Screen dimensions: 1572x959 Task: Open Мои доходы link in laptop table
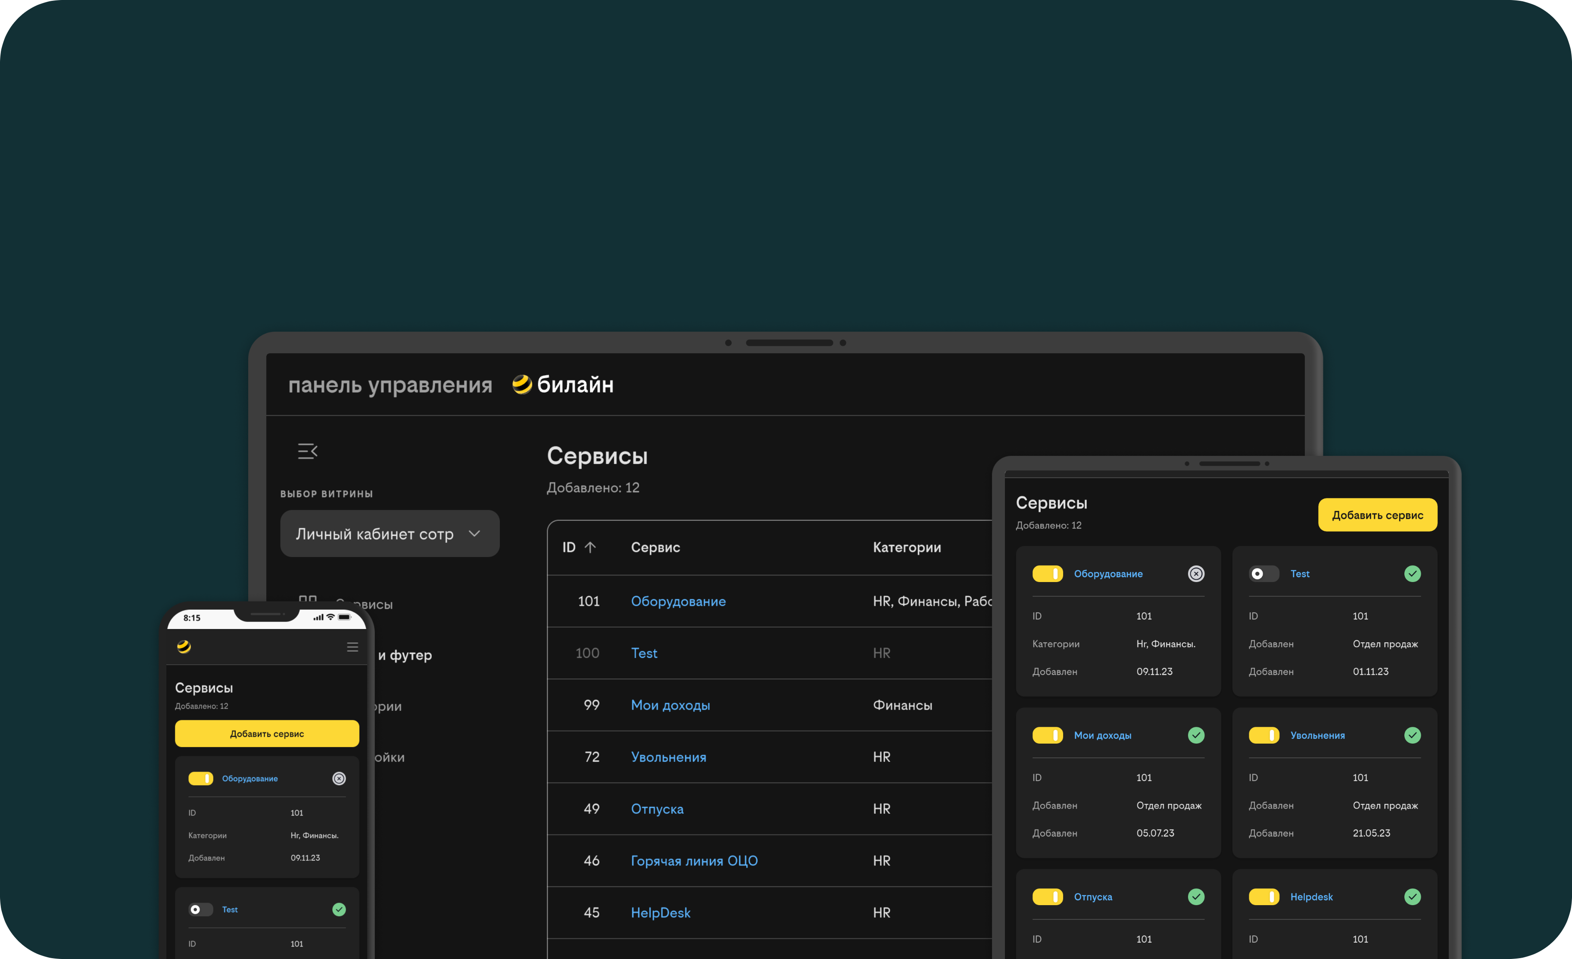click(x=671, y=705)
